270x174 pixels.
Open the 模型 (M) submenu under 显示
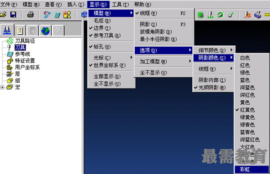coord(111,13)
